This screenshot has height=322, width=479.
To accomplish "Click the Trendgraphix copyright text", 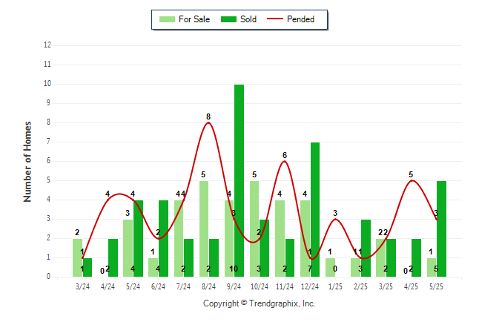I will point(260,303).
